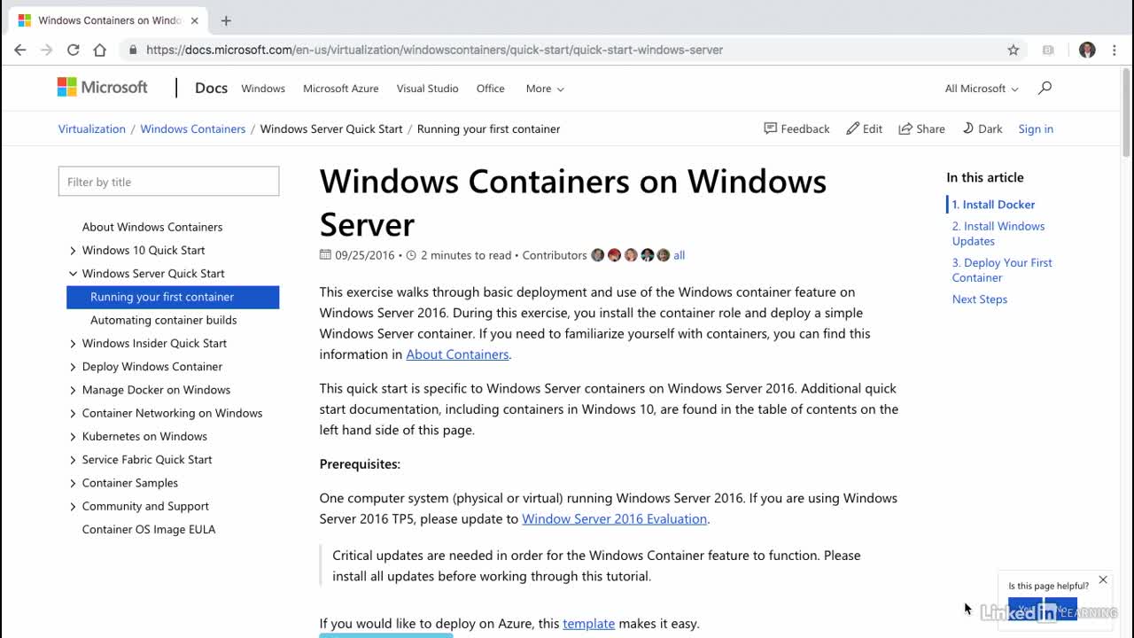The height and width of the screenshot is (638, 1134).
Task: Open About Windows Containers in sidebar
Action: coord(152,228)
